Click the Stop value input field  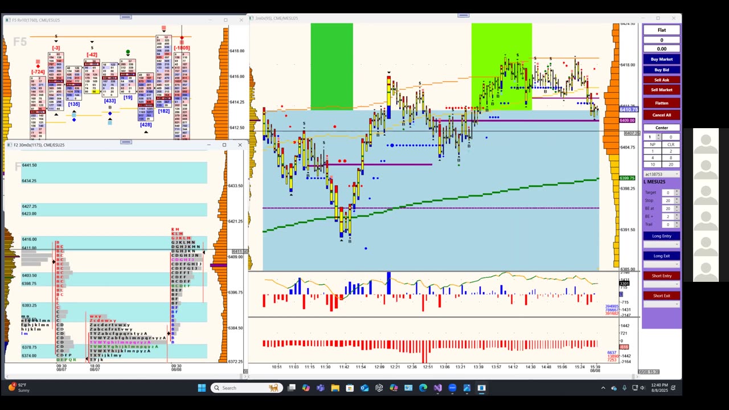[667, 200]
